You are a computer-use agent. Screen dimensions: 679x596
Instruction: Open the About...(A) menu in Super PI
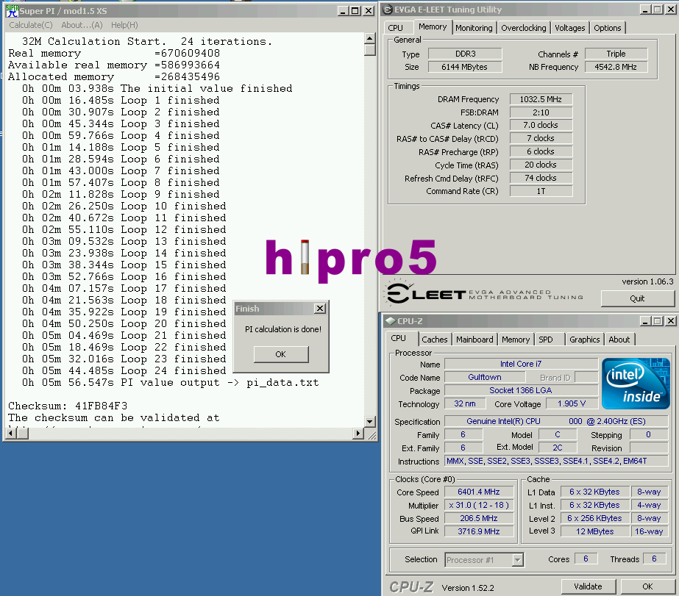tap(82, 25)
